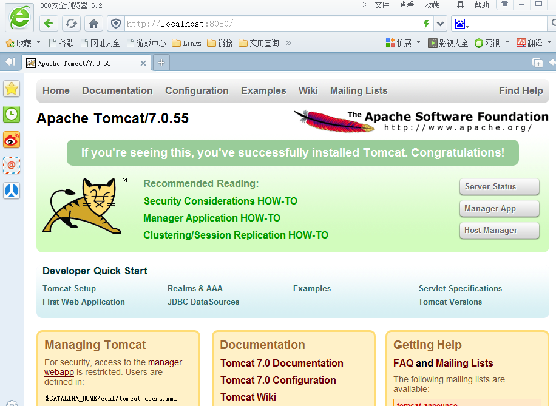Open the sidebar favorites star icon
Screen dimensions: 556x406
(12, 89)
